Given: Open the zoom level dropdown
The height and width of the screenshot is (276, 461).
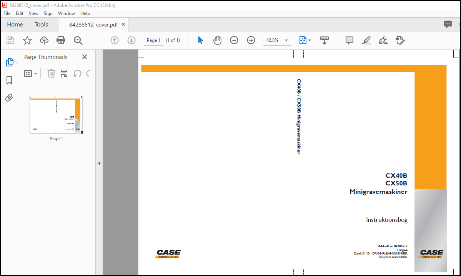Looking at the screenshot, I should pos(286,41).
